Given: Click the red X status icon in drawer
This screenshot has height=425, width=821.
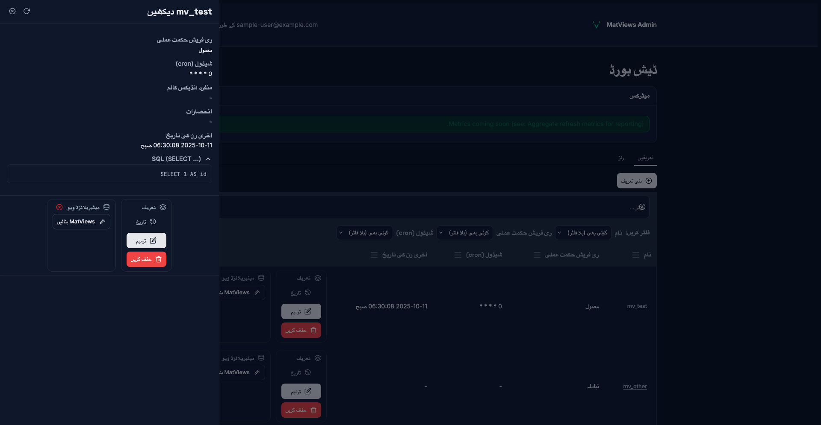Looking at the screenshot, I should (59, 207).
